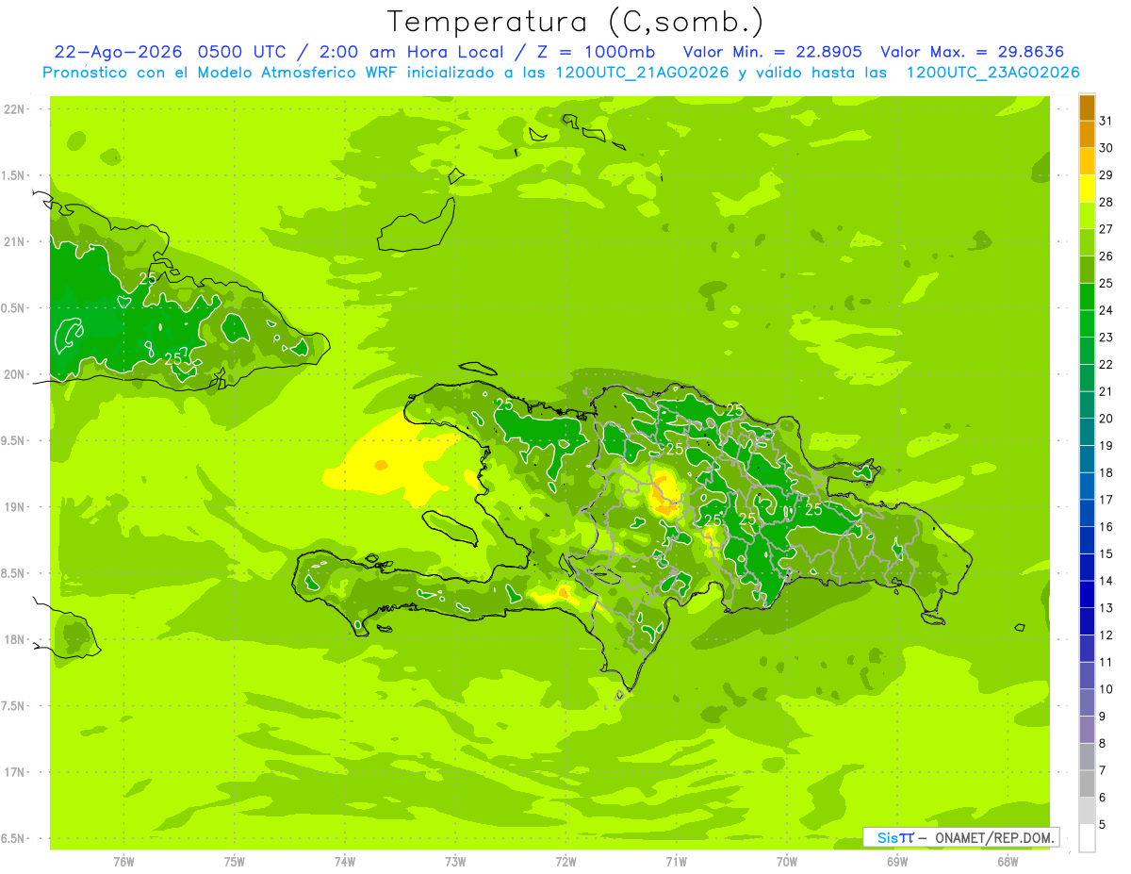Pick the orange legend swatch between 30 and 31
Viewport: 1131px width, 874px height.
click(x=1087, y=134)
